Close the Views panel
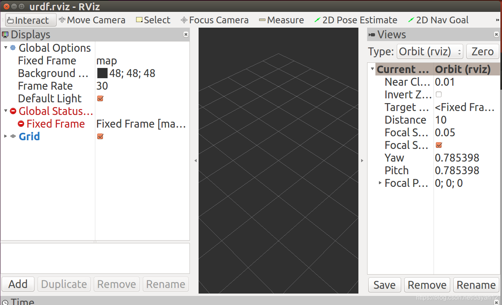 point(496,35)
